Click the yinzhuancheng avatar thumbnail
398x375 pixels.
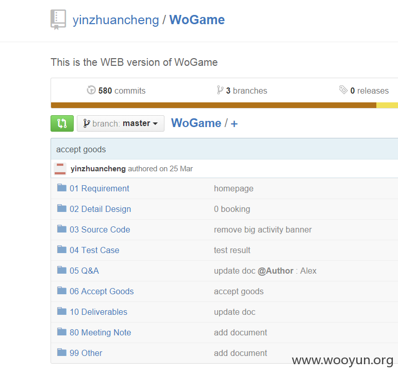[x=60, y=169]
